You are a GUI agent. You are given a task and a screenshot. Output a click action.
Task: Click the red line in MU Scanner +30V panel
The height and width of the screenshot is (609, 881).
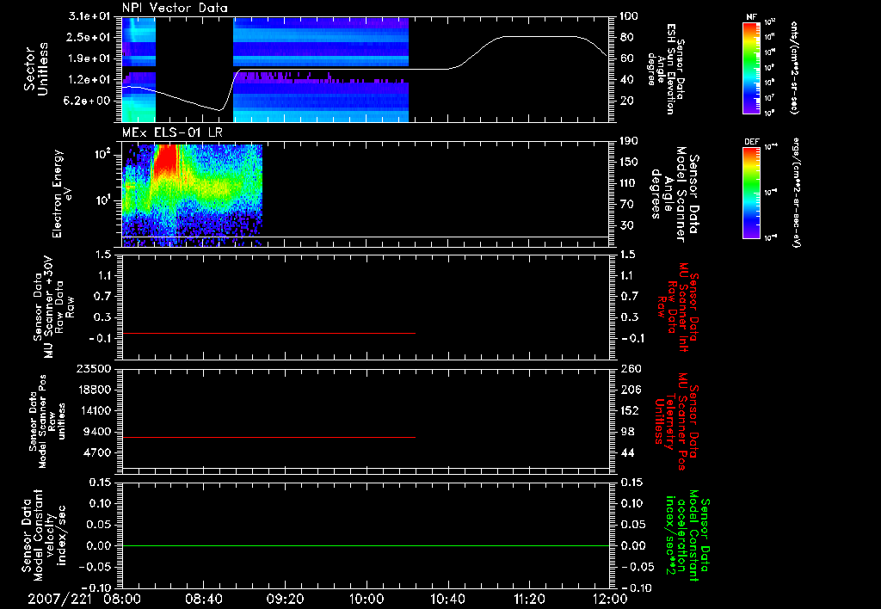(x=268, y=333)
